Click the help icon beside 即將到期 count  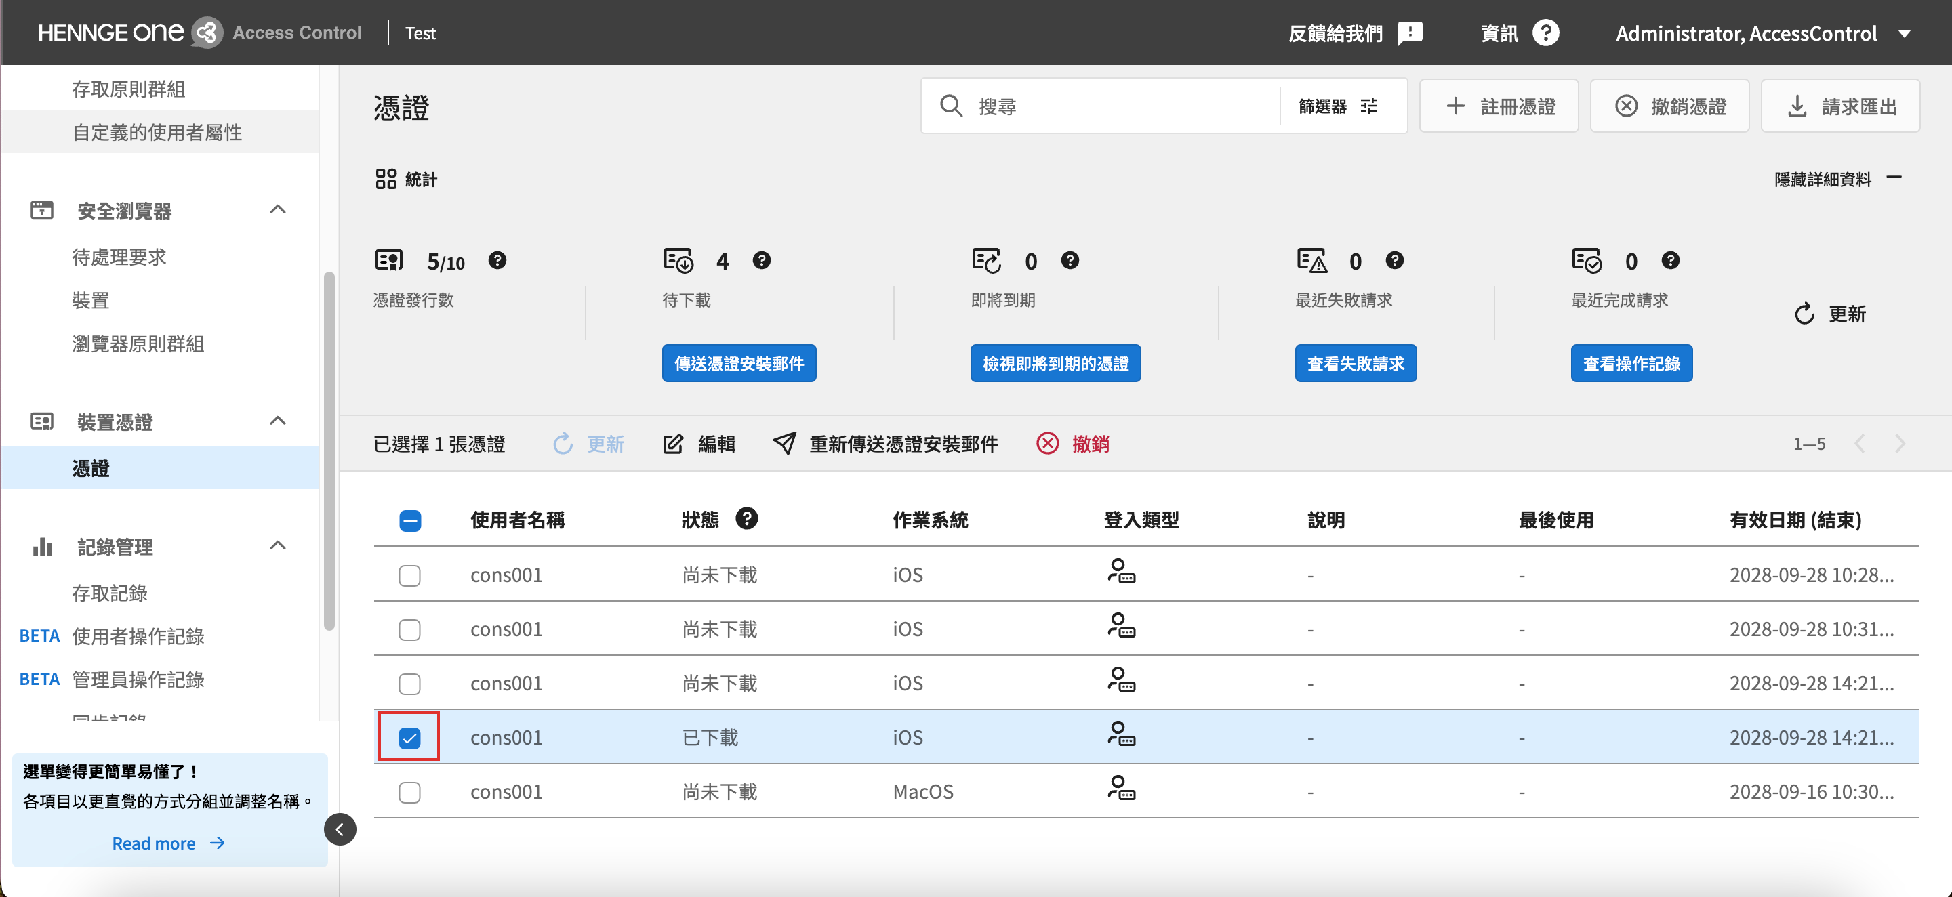(1070, 261)
